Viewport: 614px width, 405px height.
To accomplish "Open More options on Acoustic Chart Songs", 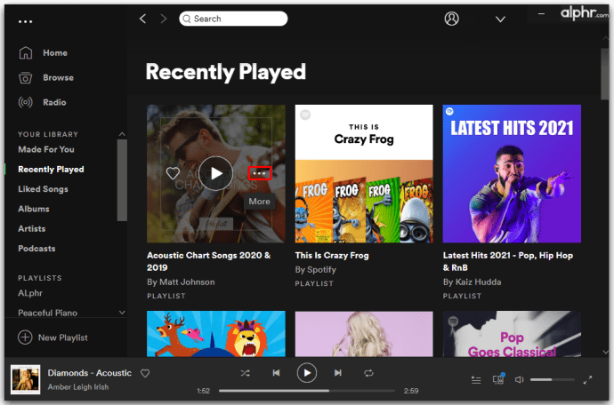I will pos(260,173).
